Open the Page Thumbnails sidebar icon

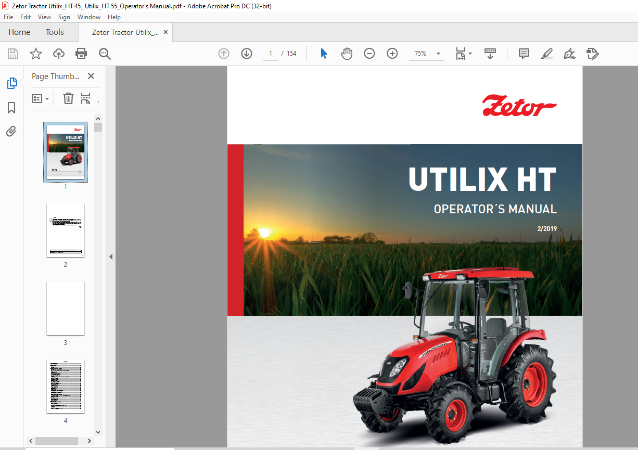pos(11,83)
